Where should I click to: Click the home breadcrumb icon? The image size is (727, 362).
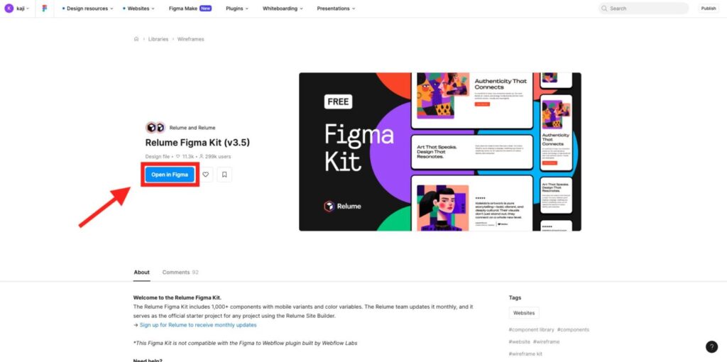[136, 39]
